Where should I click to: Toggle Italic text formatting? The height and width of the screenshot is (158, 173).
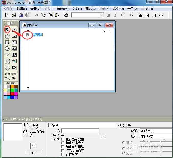point(115,15)
